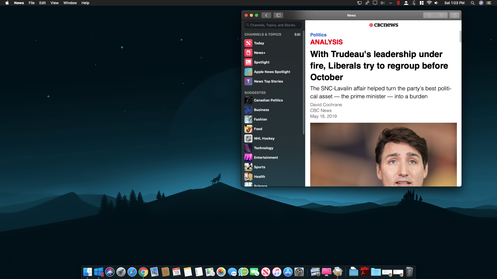Viewport: 497px width, 279px height.
Task: Open Finder from the dock
Action: (87, 272)
